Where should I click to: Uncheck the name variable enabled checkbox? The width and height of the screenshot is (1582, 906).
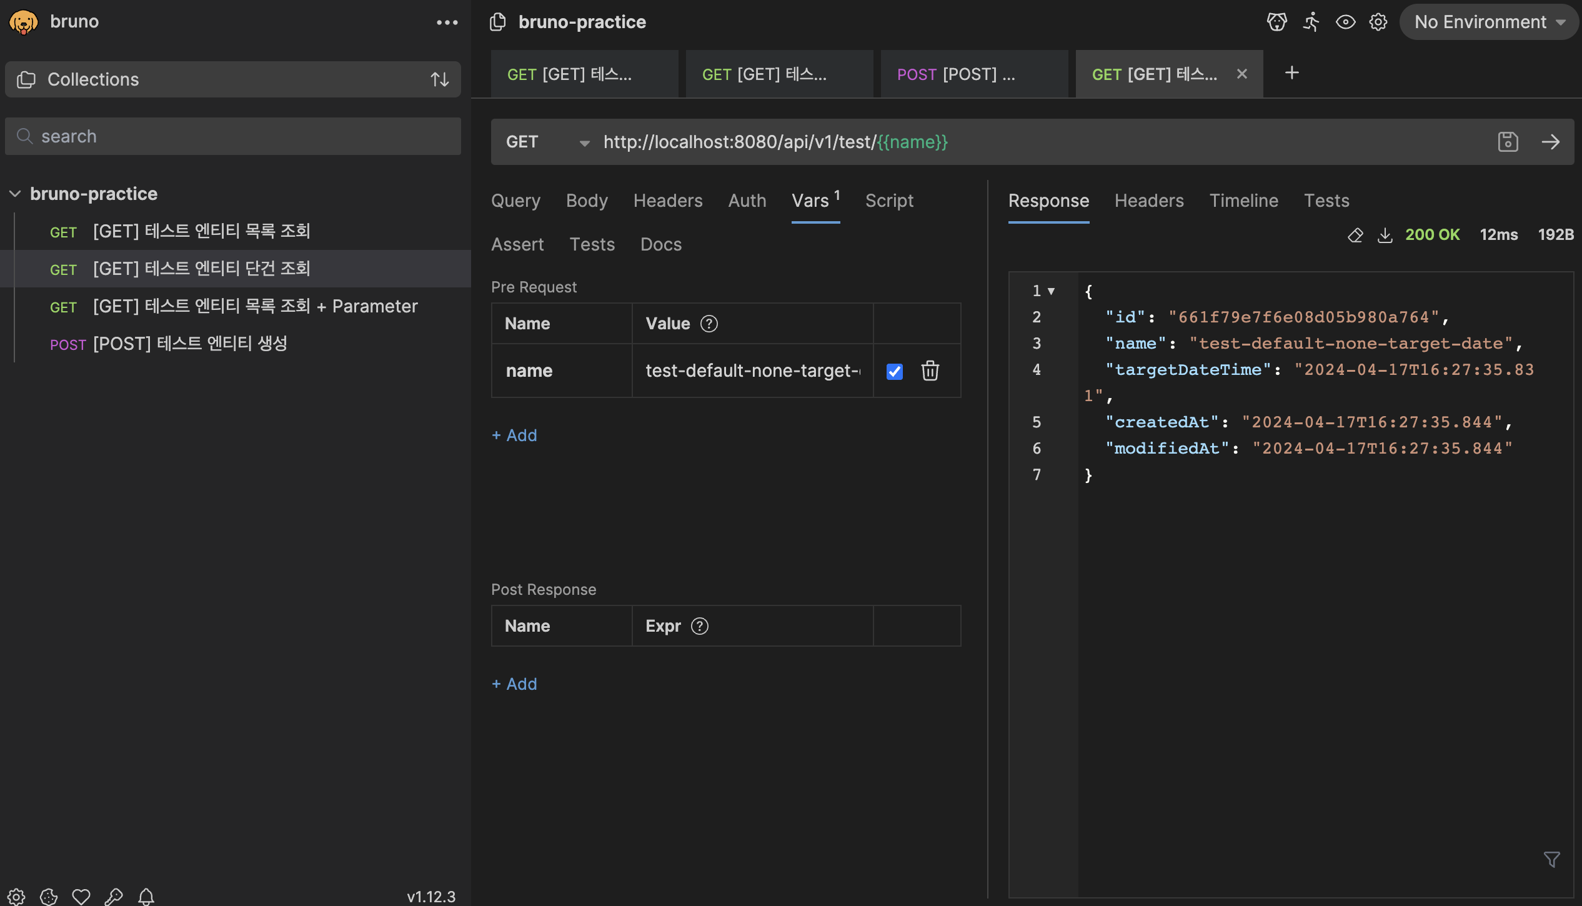pyautogui.click(x=894, y=372)
